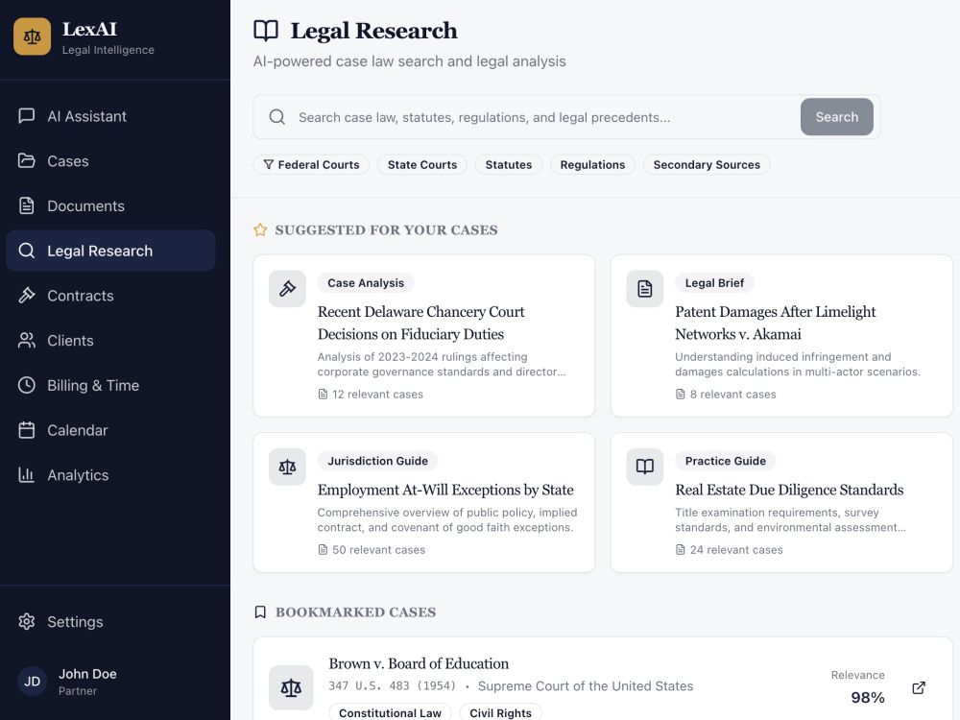The height and width of the screenshot is (720, 960).
Task: Click the Analytics bar chart icon
Action: [x=26, y=474]
